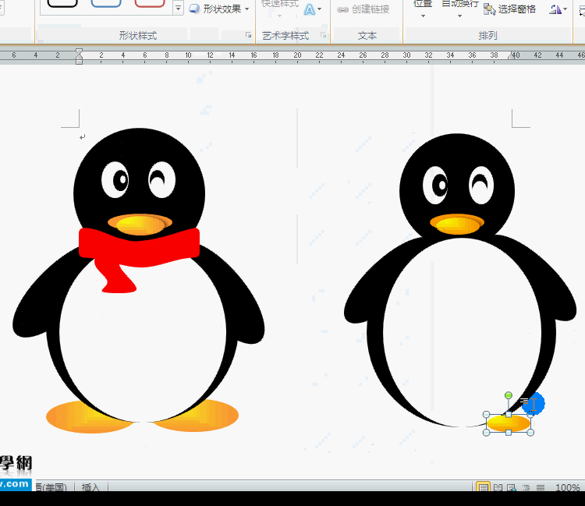Switch to Outline view
This screenshot has height=506, width=585.
[526, 487]
